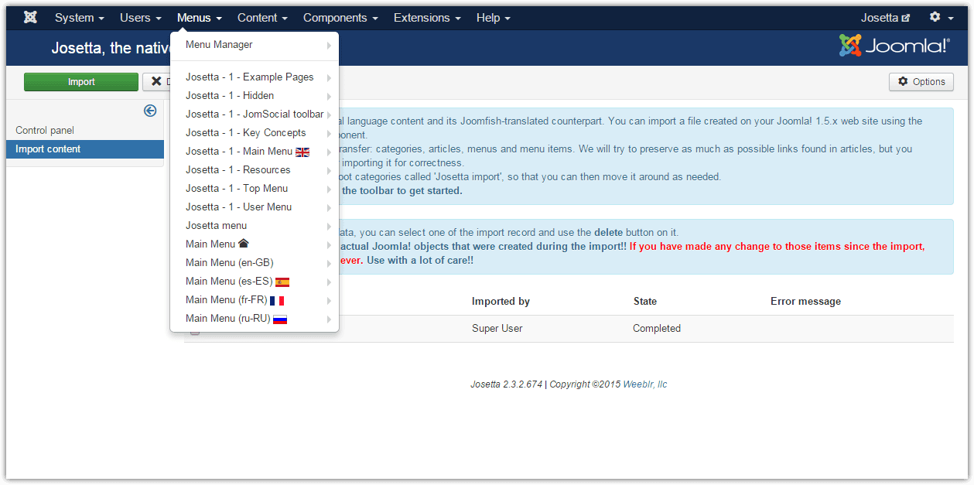Expand submenu arrow for Key Concepts
The image size is (974, 485).
click(x=329, y=133)
